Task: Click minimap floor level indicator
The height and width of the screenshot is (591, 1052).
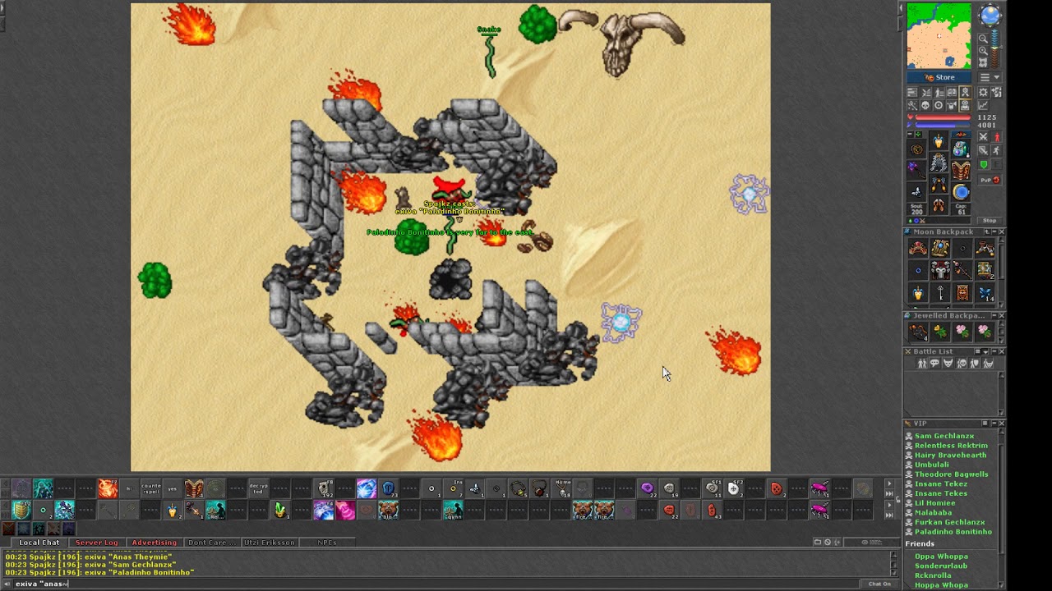Action: [x=995, y=48]
